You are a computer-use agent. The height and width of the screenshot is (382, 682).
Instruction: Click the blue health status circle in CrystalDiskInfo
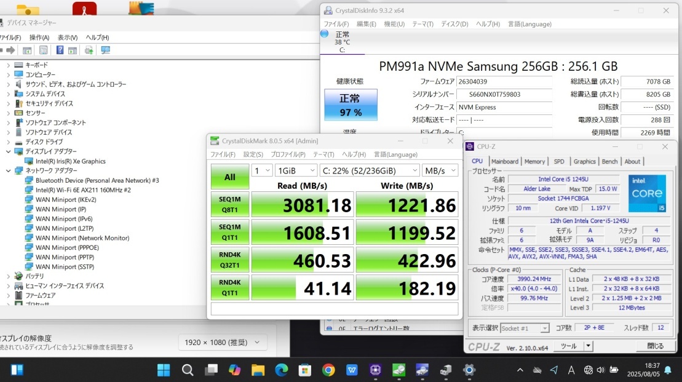tap(325, 33)
